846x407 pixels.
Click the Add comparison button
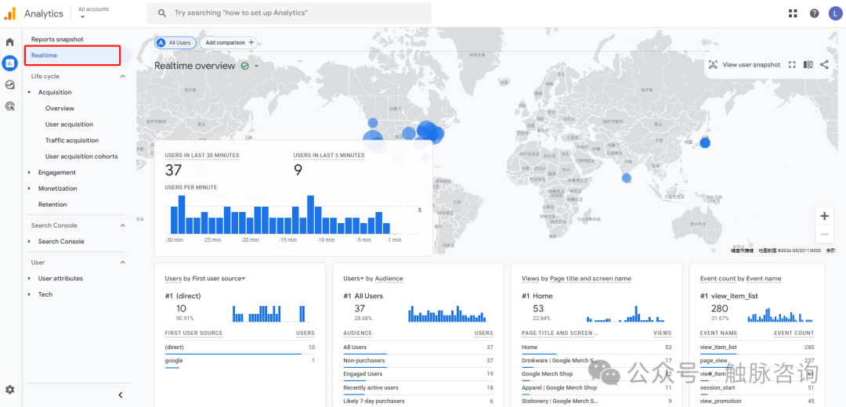(230, 43)
